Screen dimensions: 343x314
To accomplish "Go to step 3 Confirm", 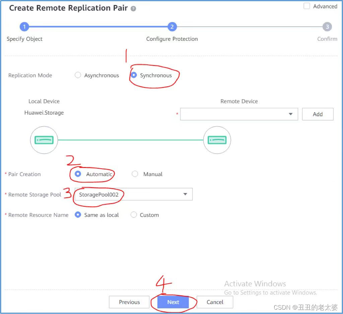I will [x=327, y=27].
